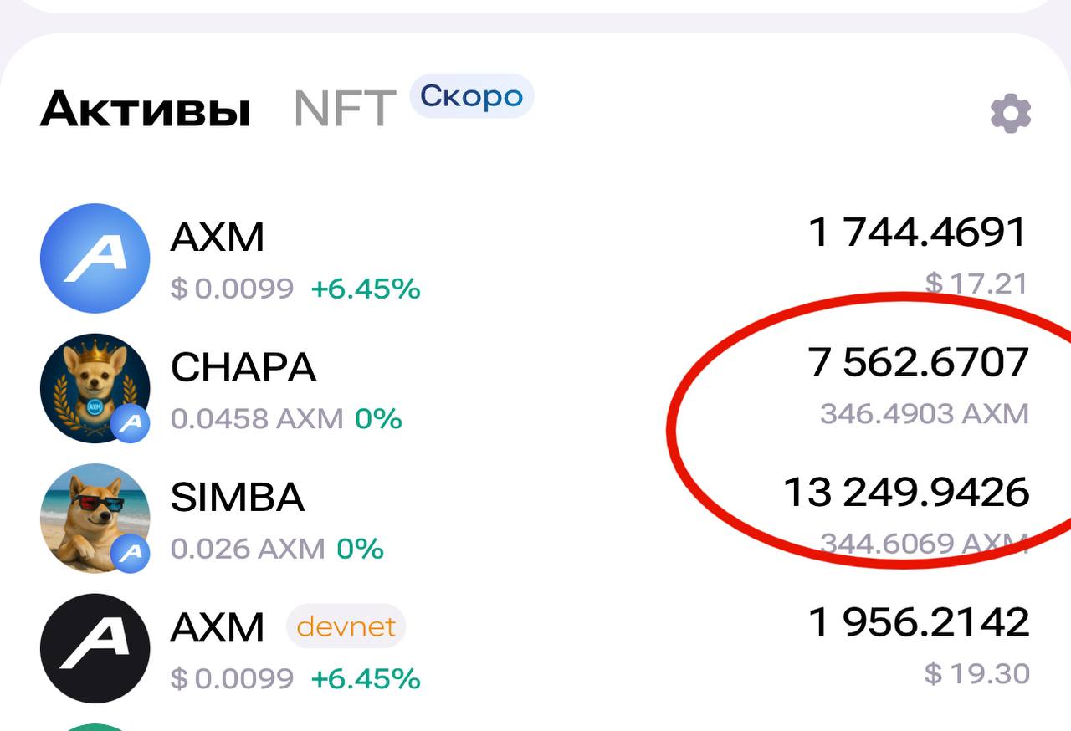Click the CHAPA balance 7 562.6707
The image size is (1071, 731).
[919, 363]
